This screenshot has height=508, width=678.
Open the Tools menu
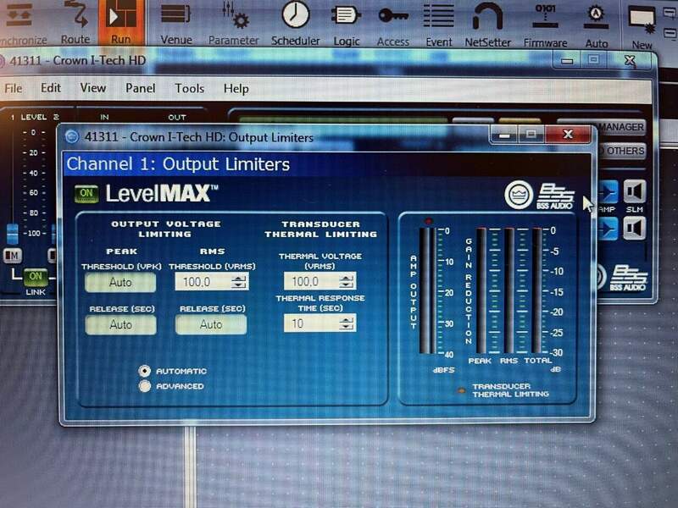click(189, 88)
